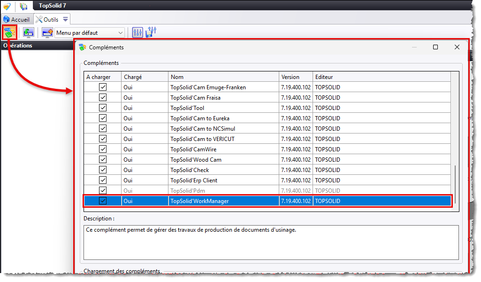Image resolution: width=481 pixels, height=282 pixels.
Task: Select the TopSolid'Erp Client name
Action: pyautogui.click(x=194, y=180)
